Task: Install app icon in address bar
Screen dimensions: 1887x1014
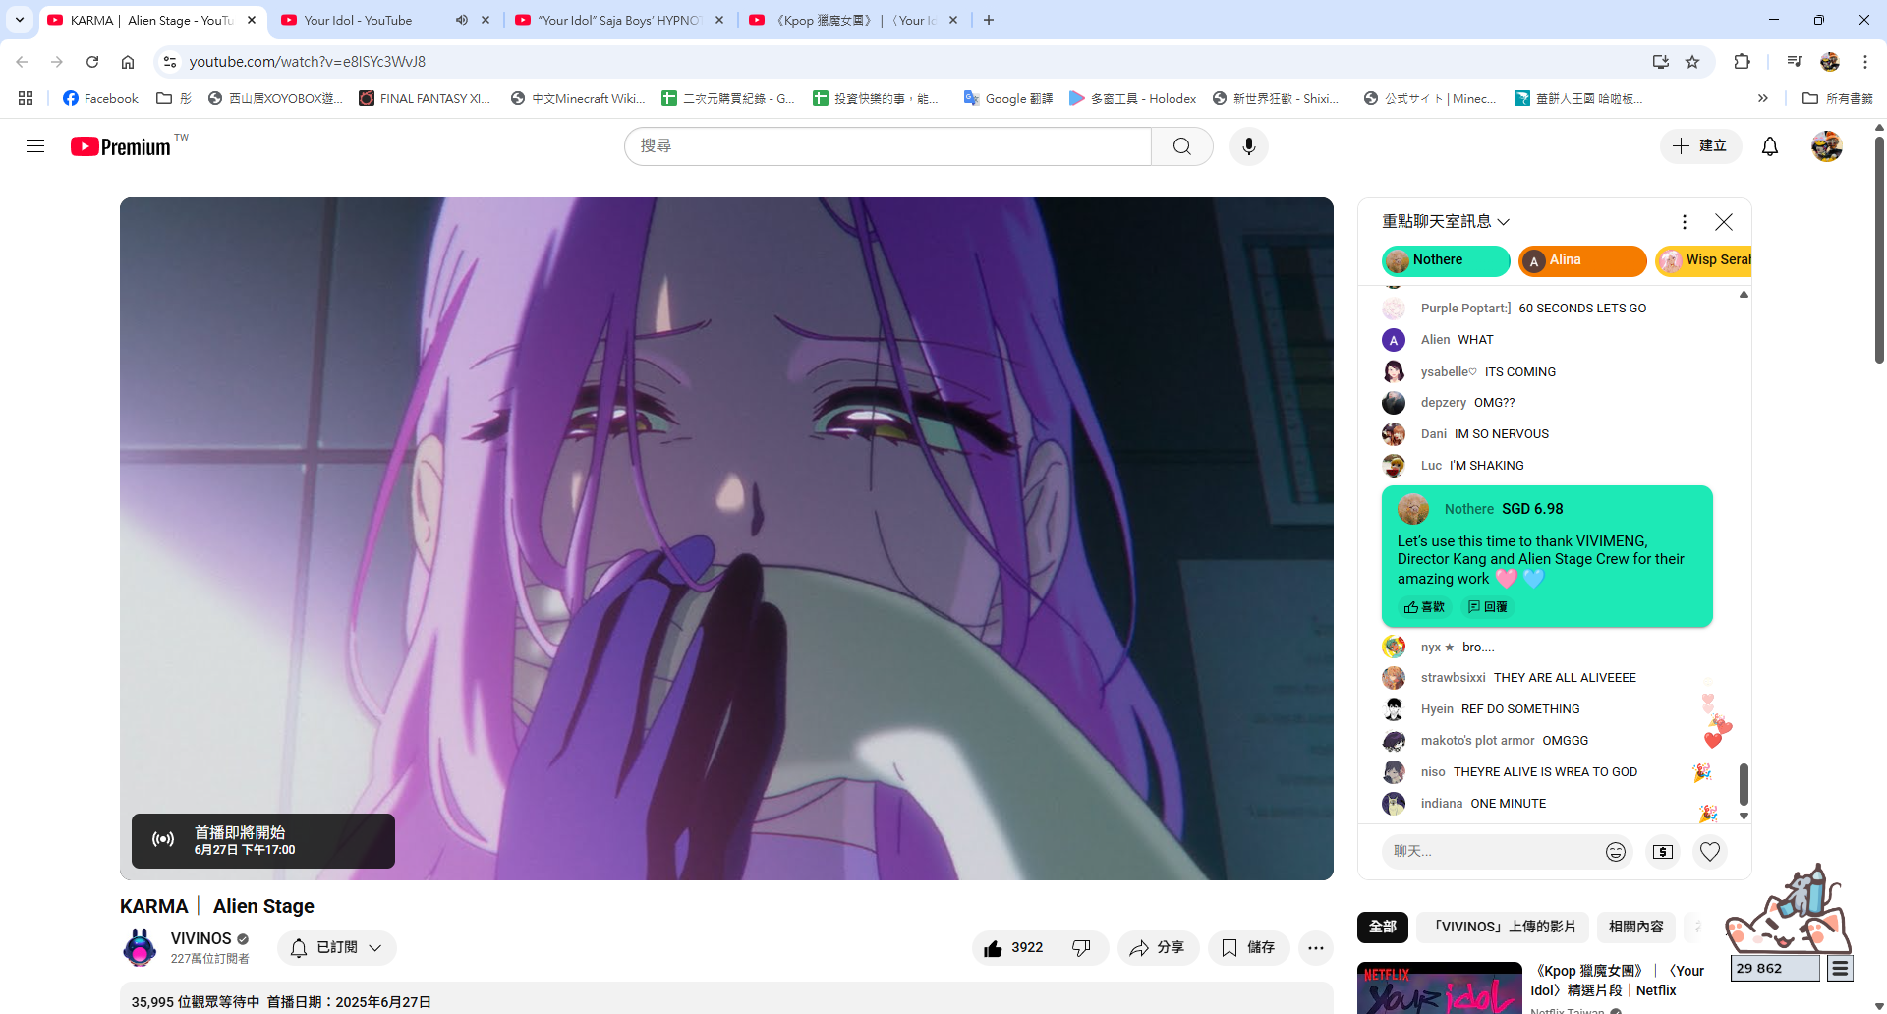Action: point(1661,62)
